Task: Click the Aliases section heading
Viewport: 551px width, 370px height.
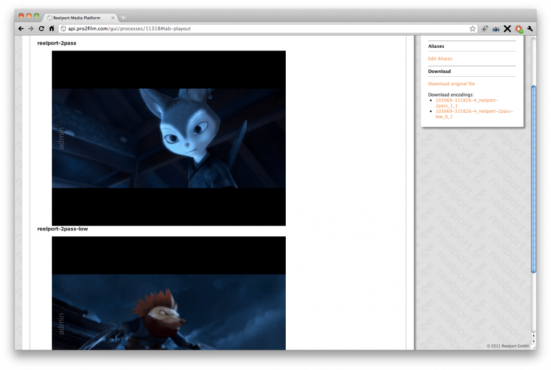Action: coord(436,46)
